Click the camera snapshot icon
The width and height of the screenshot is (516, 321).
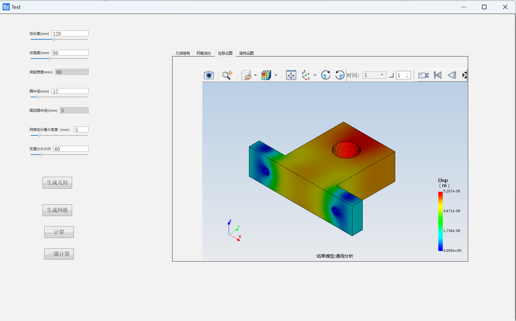(209, 75)
